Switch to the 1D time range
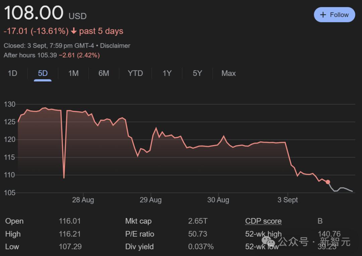This screenshot has width=362, height=256. 12,73
